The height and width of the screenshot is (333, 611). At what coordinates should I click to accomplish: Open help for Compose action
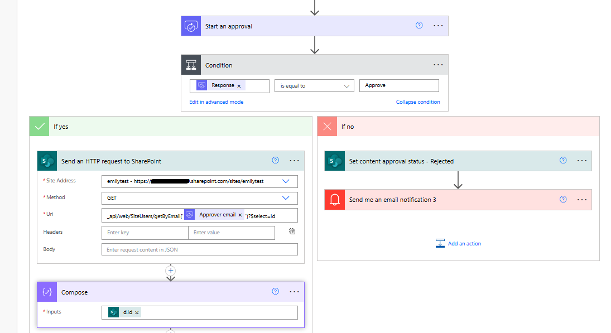tap(276, 291)
